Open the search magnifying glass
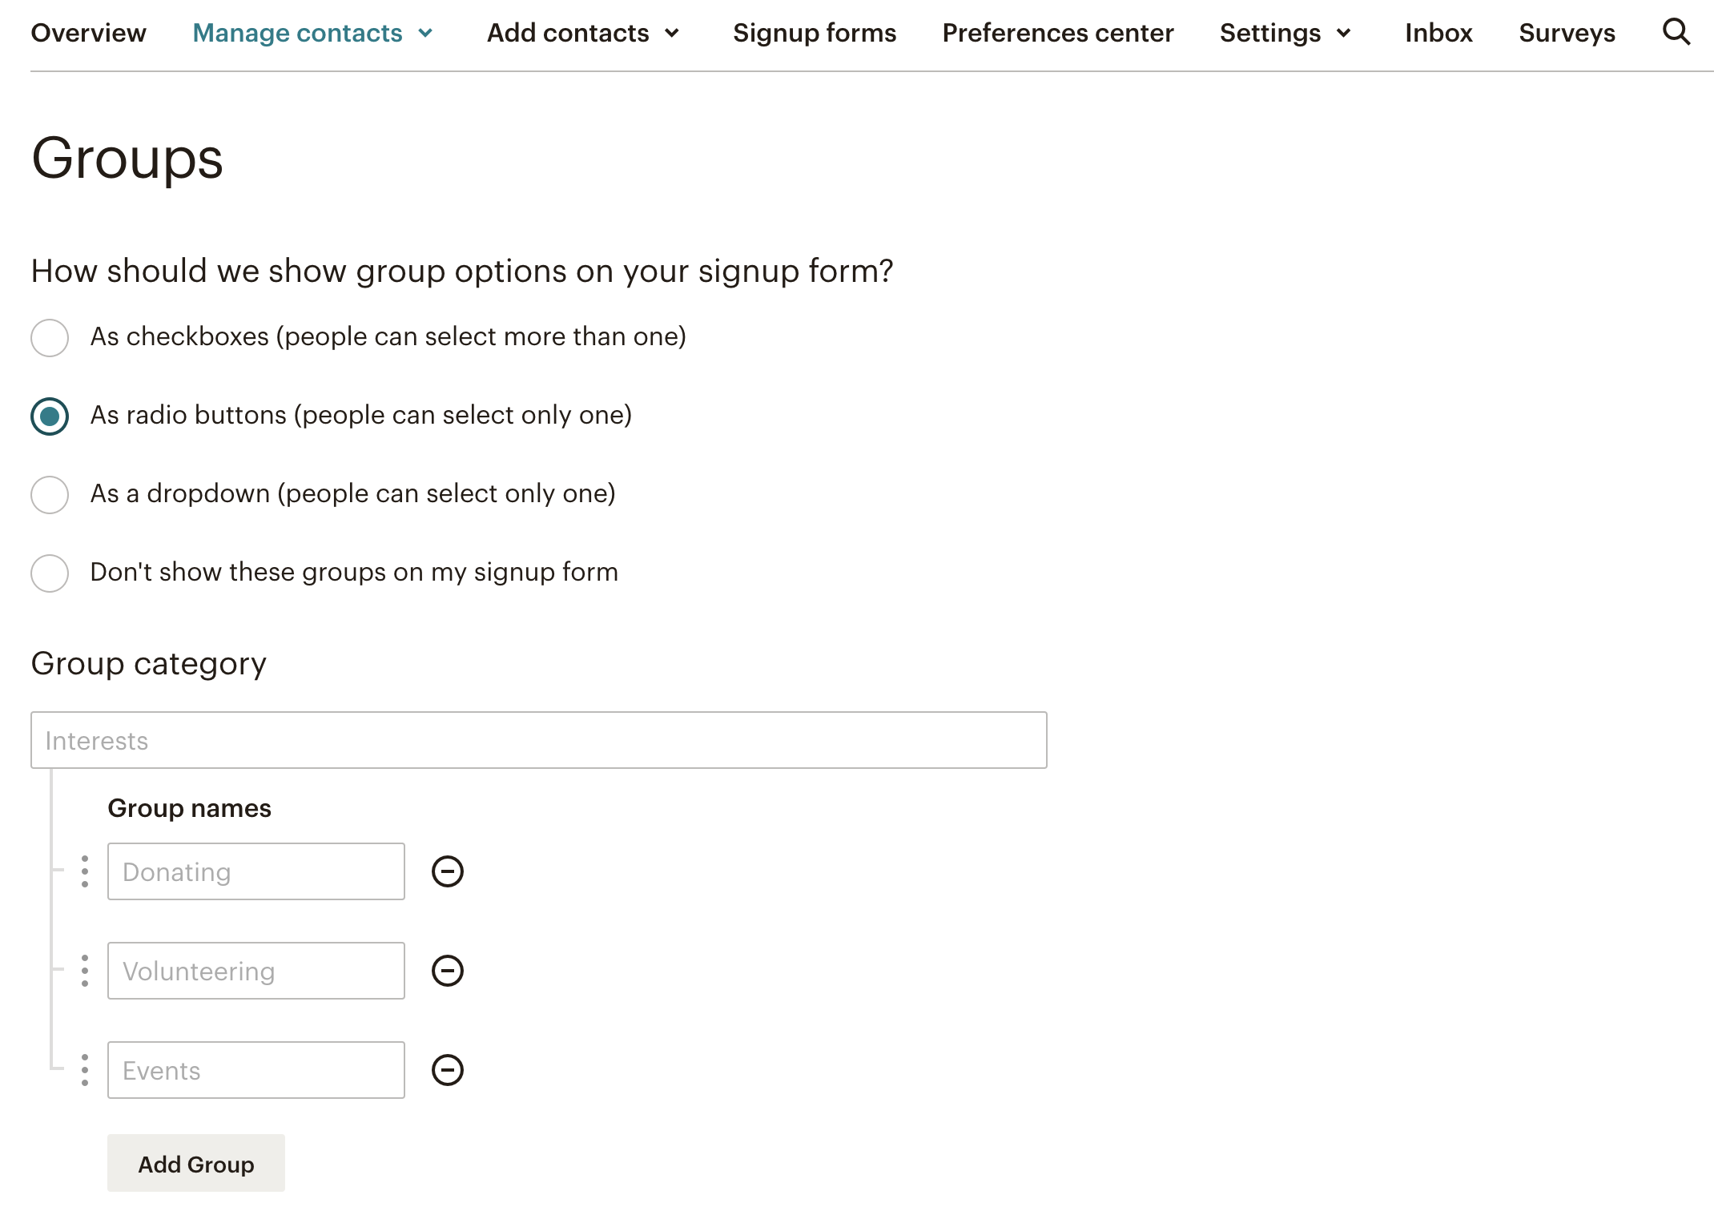This screenshot has width=1714, height=1219. pos(1676,32)
